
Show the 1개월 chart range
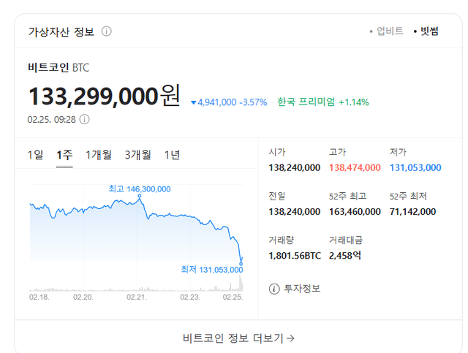[x=99, y=155]
